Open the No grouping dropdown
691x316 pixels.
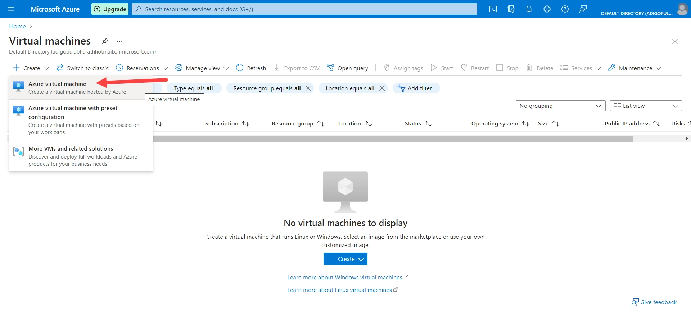pos(560,106)
